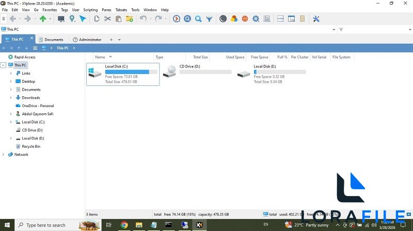
Task: Switch to the Administrator tab
Action: 87,40
